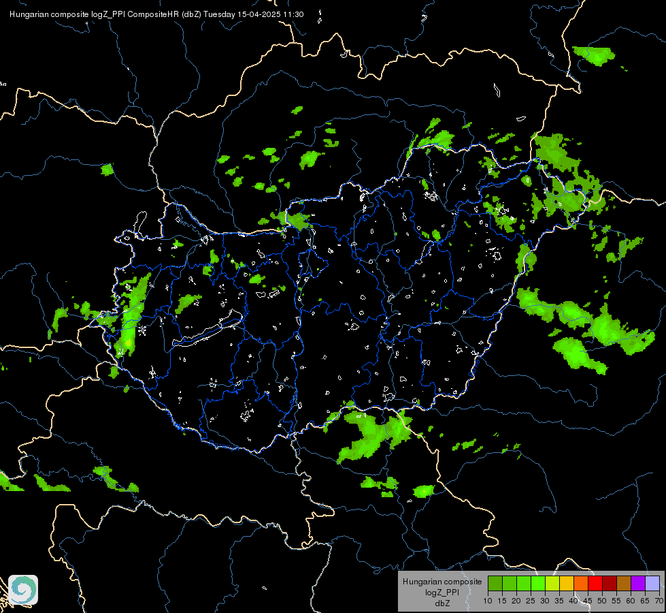Pick the yellow-green 30-35 dBZ swatch
The height and width of the screenshot is (613, 666).
pos(552,583)
